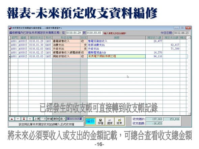Image resolution: width=199 pixels, height=149 pixels.
Task: Click the 摘要 column header
Action: pos(116,38)
